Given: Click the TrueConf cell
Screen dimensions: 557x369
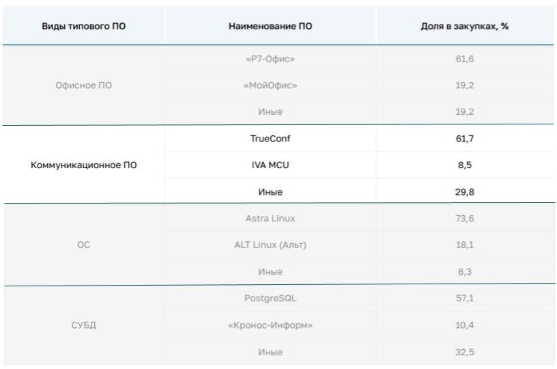Looking at the screenshot, I should (x=270, y=139).
